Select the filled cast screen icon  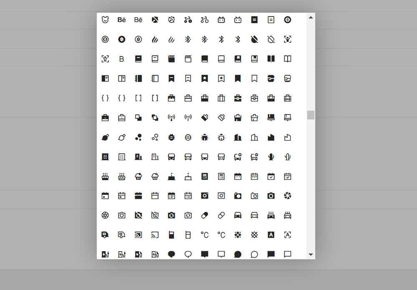click(138, 235)
